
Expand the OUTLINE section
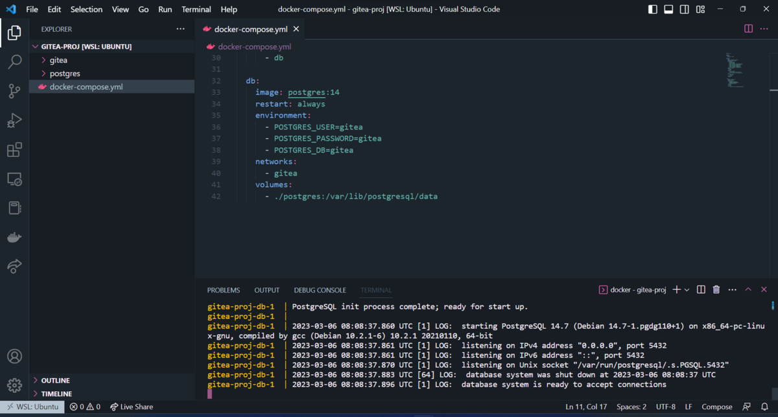tap(112, 380)
